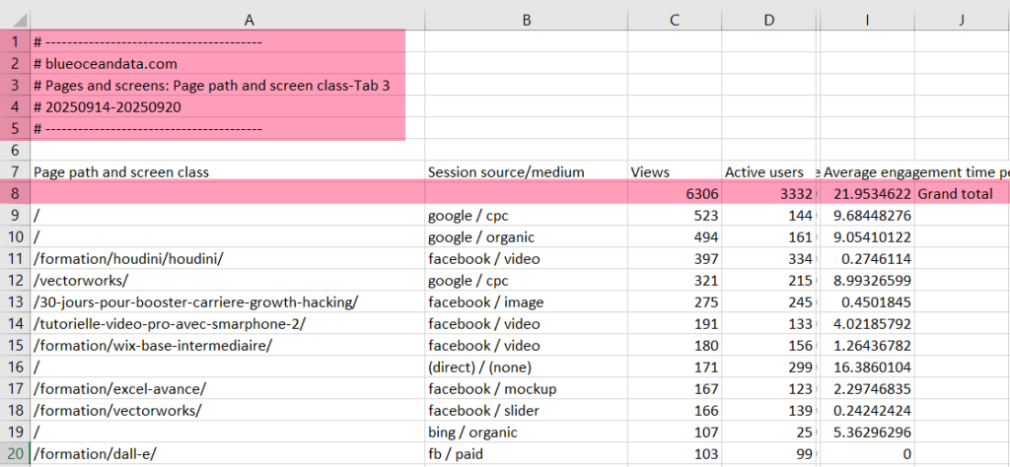Click cell '# 20250914-20250920'
Screen dimensions: 1010x467
pyautogui.click(x=228, y=107)
